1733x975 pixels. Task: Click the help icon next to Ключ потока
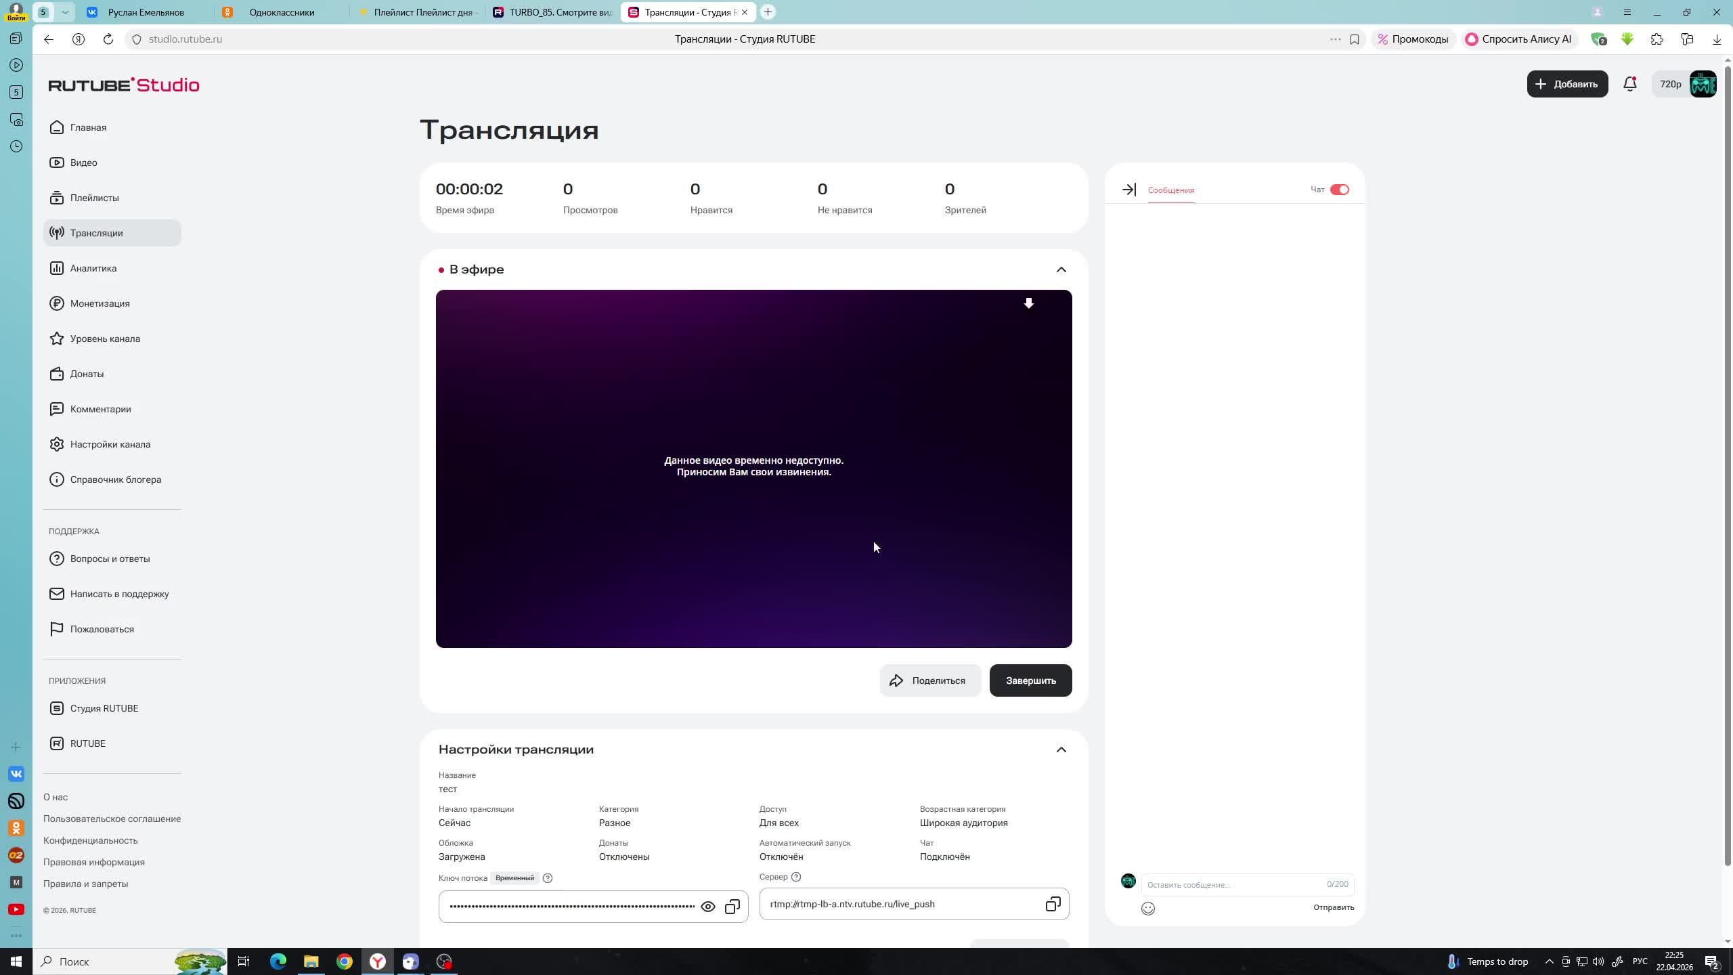(x=548, y=877)
